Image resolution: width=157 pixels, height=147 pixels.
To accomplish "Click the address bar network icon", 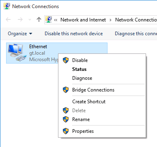I will point(49,20).
